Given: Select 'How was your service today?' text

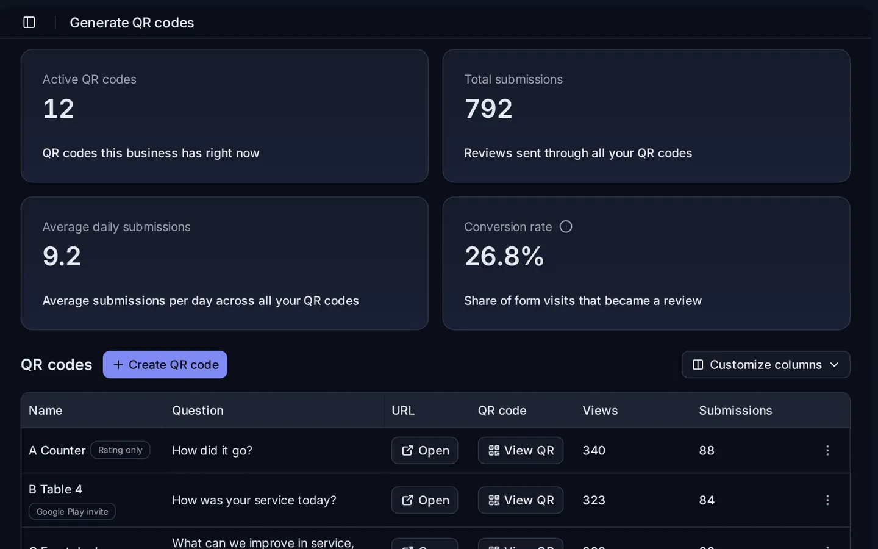Looking at the screenshot, I should 254,500.
